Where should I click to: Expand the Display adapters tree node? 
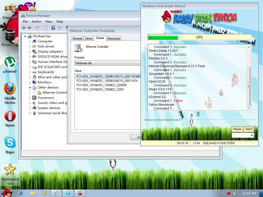(x=30, y=52)
